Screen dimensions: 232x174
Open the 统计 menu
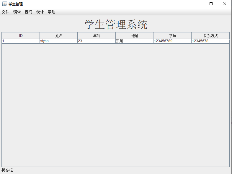pyautogui.click(x=40, y=12)
